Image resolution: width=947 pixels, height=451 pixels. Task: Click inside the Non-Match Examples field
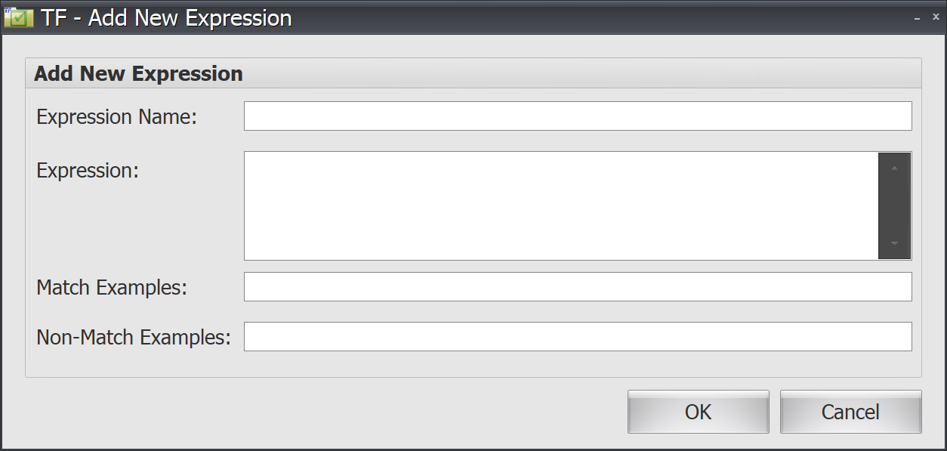tap(578, 336)
